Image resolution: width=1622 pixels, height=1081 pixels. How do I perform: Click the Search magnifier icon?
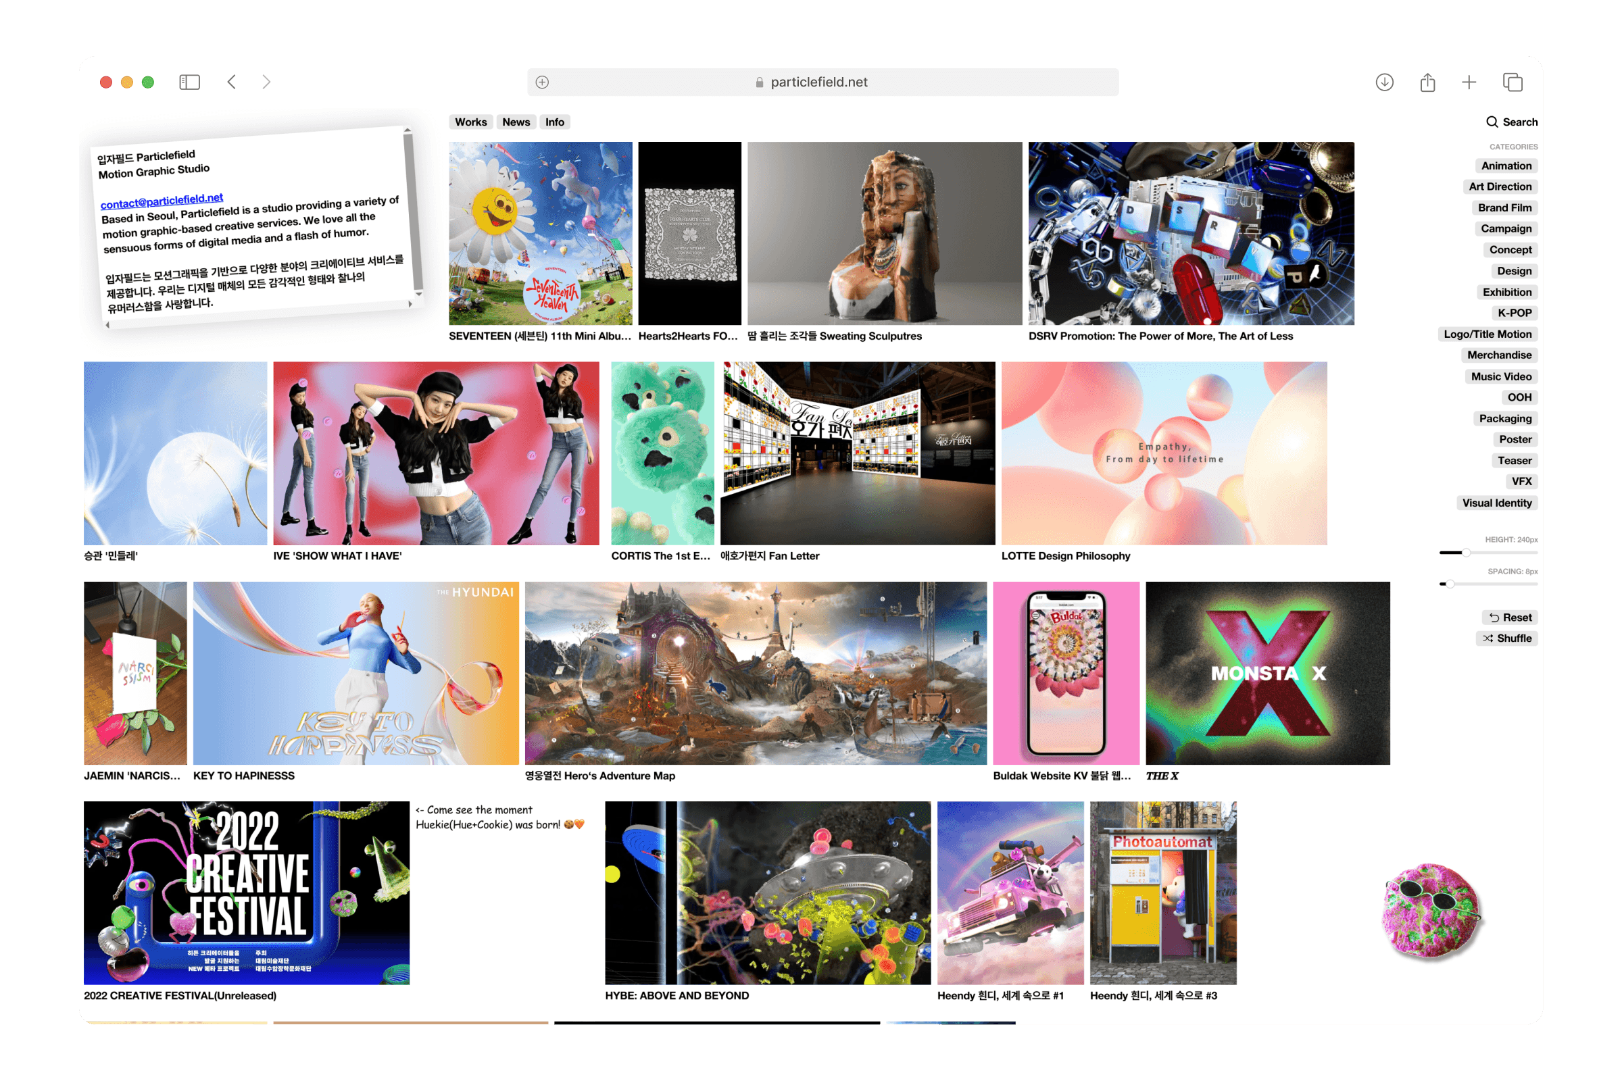tap(1492, 122)
